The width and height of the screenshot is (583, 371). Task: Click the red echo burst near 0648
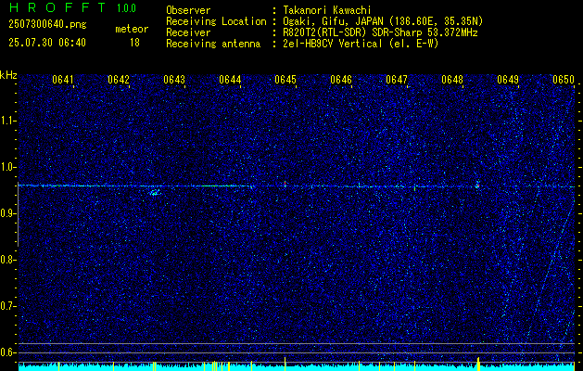(477, 185)
